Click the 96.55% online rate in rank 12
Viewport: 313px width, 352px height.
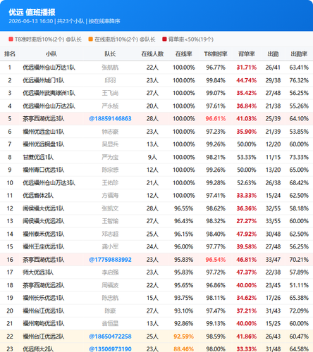coord(184,208)
